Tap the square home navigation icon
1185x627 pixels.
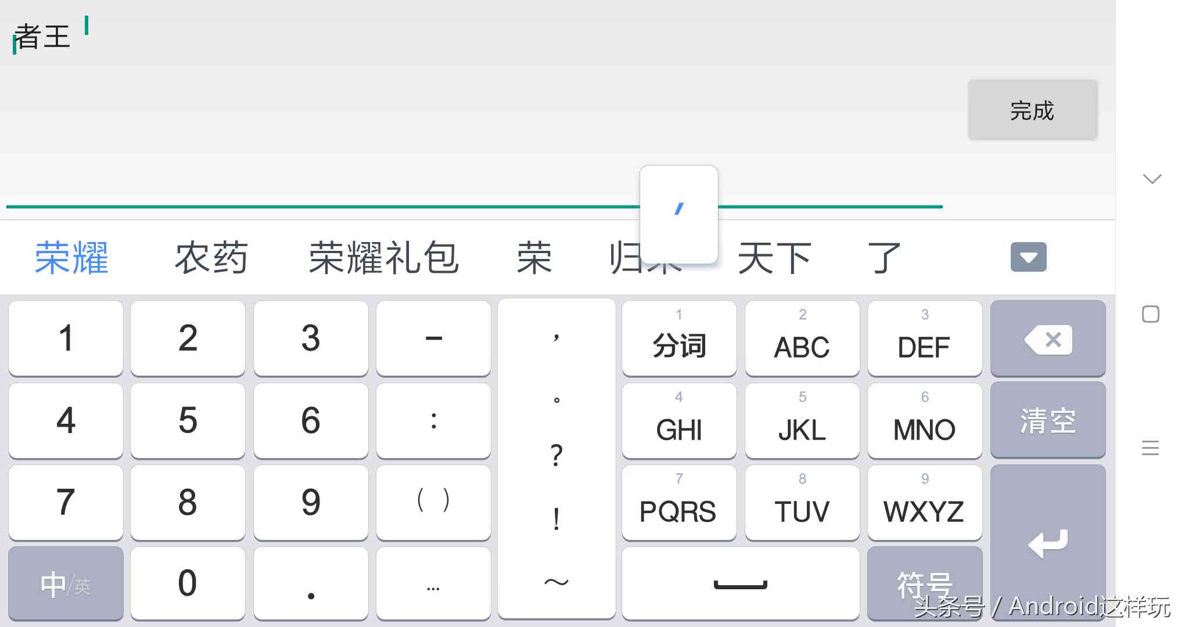point(1151,314)
